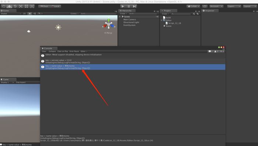Select Script_12_18 file in Project
This screenshot has height=146, width=258.
click(173, 23)
